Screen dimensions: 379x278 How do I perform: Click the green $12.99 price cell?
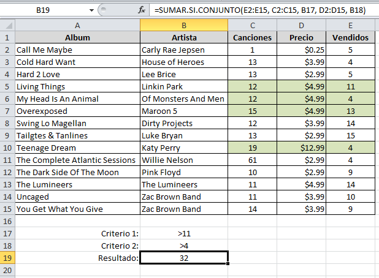[x=301, y=148]
